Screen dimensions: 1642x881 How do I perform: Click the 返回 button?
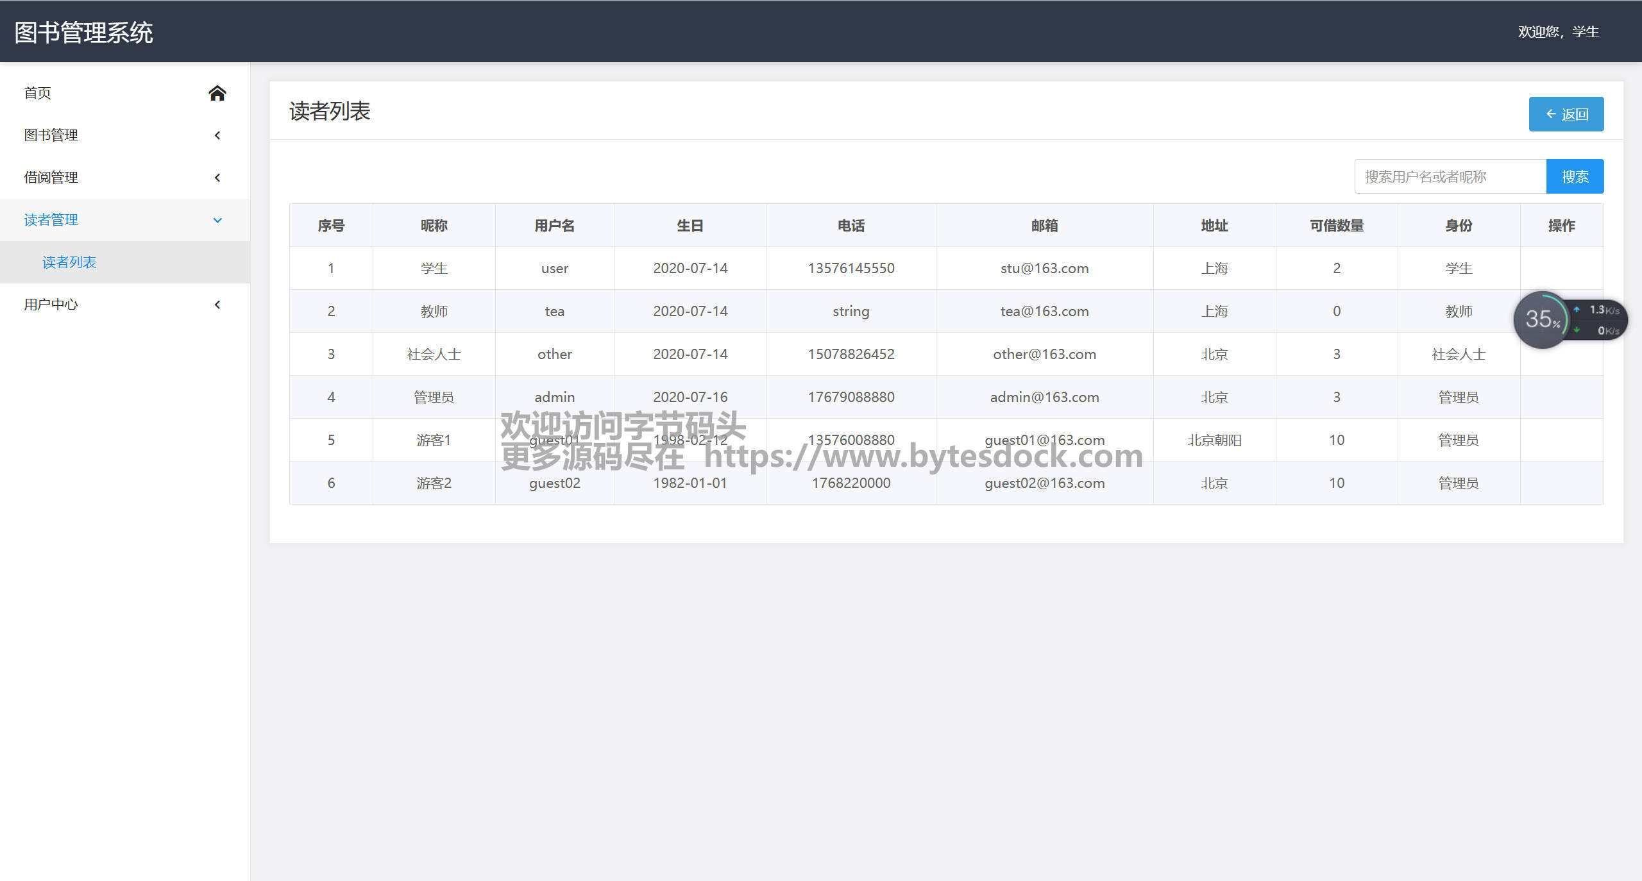tap(1566, 114)
